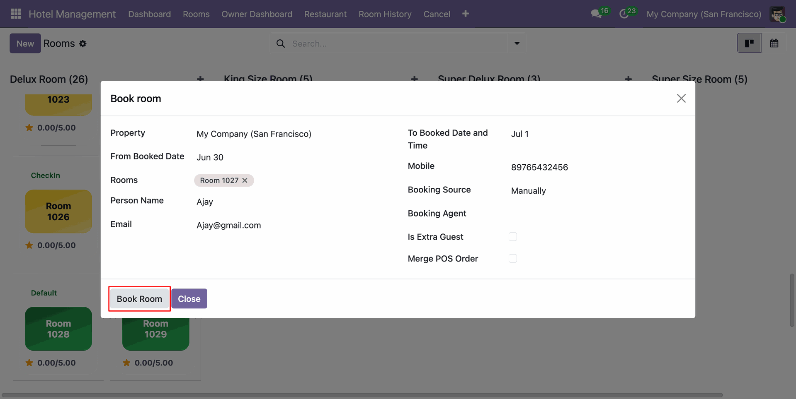
Task: Switch to the calendar view icon
Action: pyautogui.click(x=774, y=43)
